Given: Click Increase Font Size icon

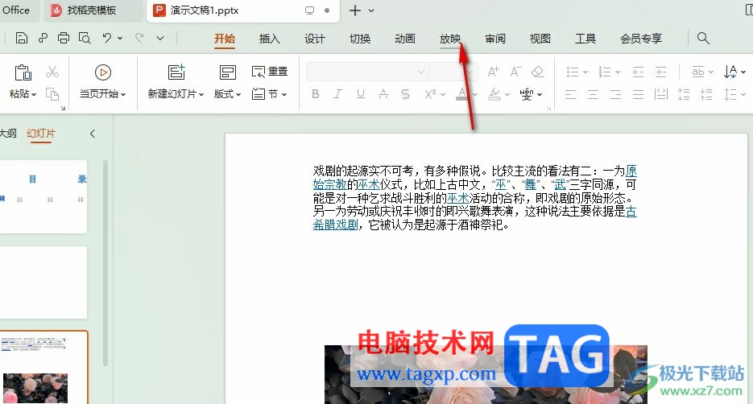Looking at the screenshot, I should click(x=493, y=72).
